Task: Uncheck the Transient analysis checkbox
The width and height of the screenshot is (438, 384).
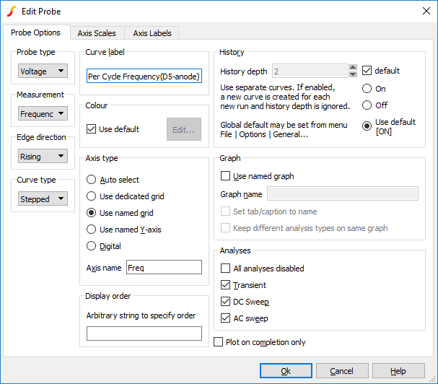Action: [x=227, y=285]
